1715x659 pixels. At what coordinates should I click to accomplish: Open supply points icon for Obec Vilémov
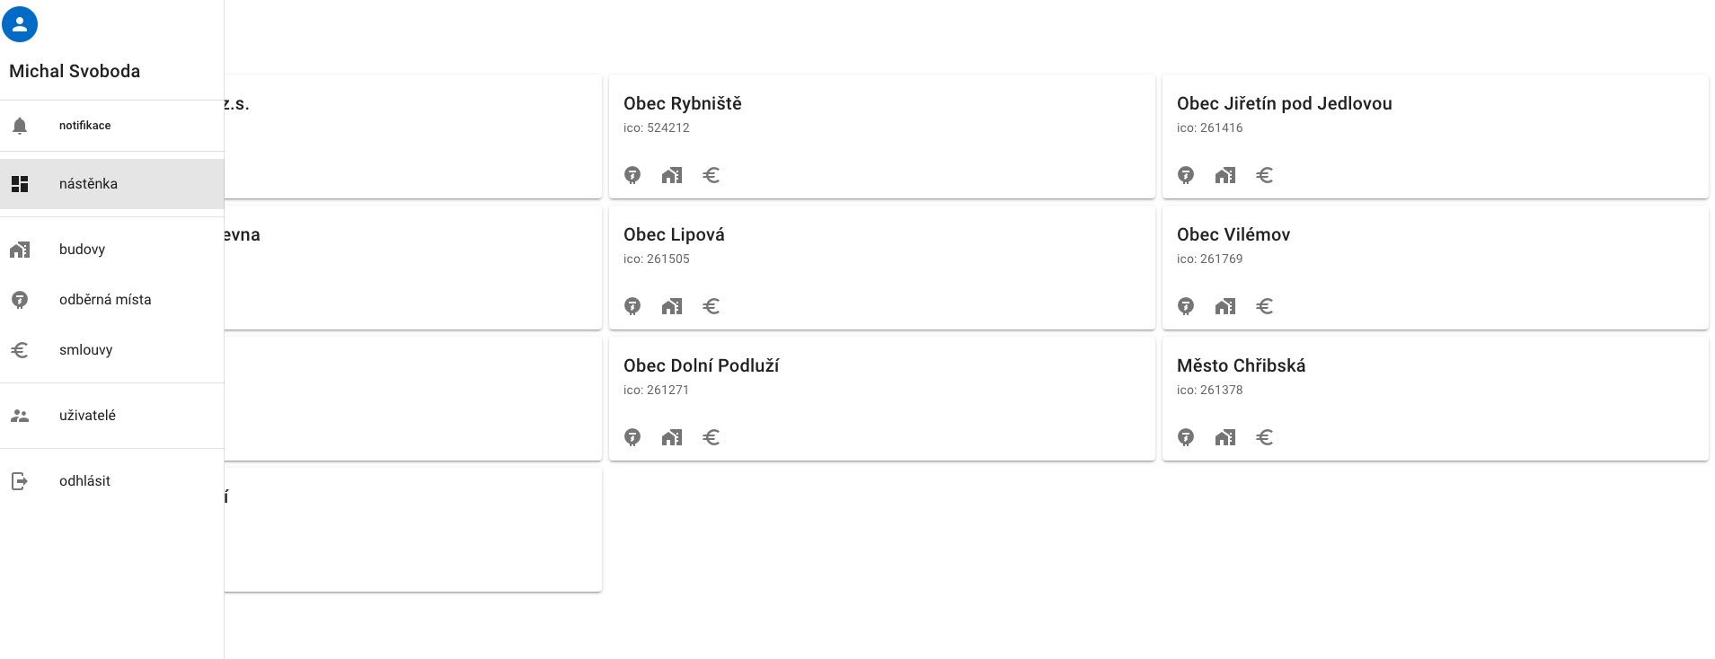(1186, 306)
